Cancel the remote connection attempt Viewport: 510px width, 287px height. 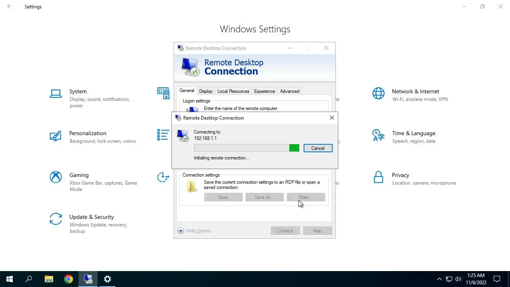[318, 148]
